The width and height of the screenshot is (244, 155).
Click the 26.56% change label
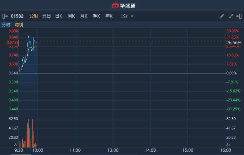coord(234,43)
